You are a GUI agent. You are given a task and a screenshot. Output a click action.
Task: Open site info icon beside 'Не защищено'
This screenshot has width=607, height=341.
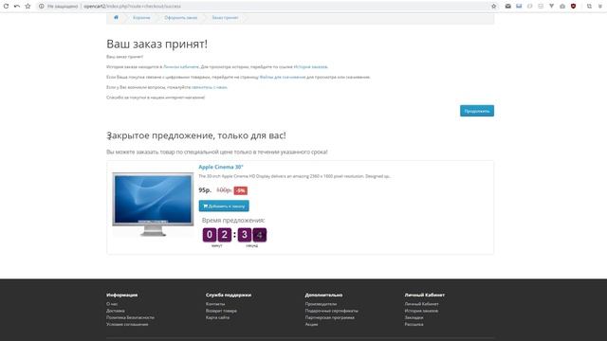pos(41,7)
